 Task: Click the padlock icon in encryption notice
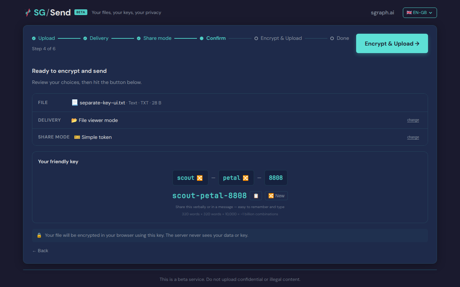(39, 235)
